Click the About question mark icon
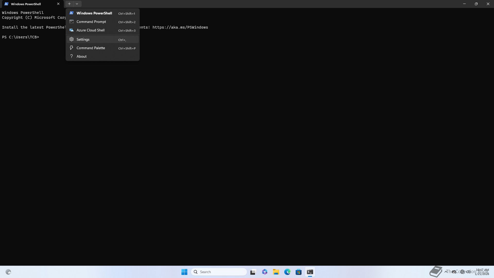 pyautogui.click(x=72, y=56)
